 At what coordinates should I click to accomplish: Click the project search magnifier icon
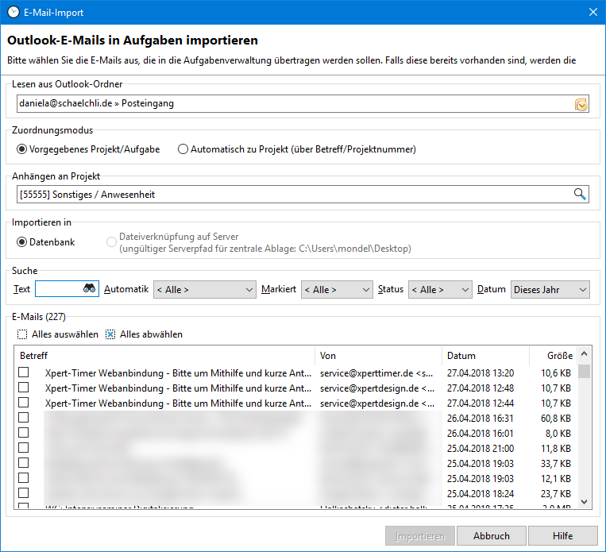pos(581,194)
